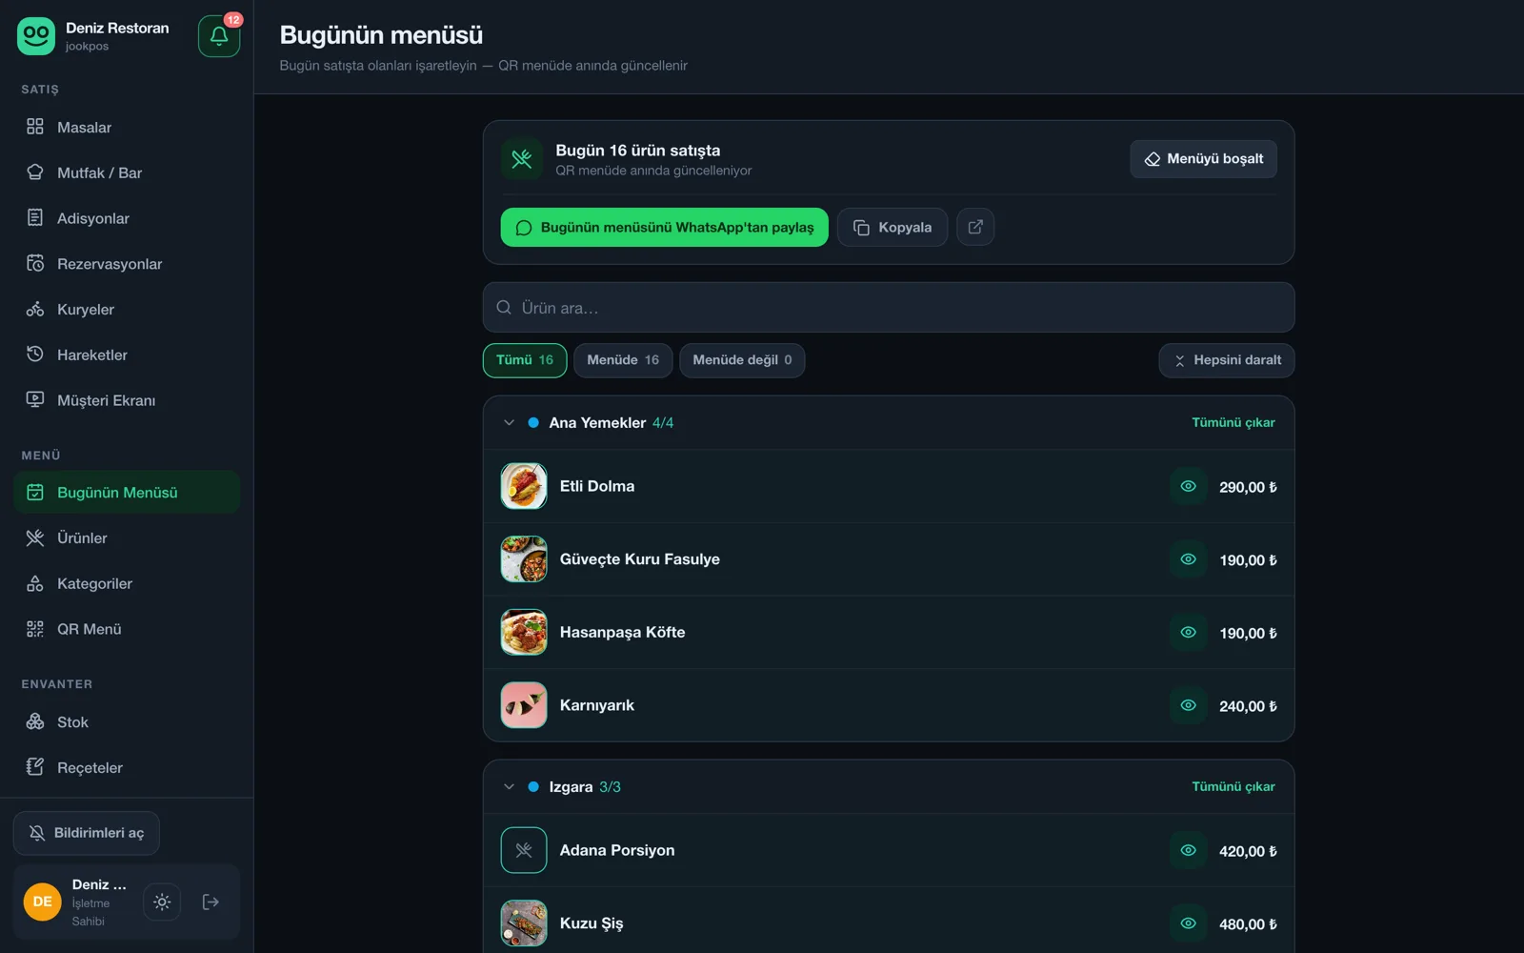Go to Mutfak / Bar section
1524x953 pixels.
(127, 172)
